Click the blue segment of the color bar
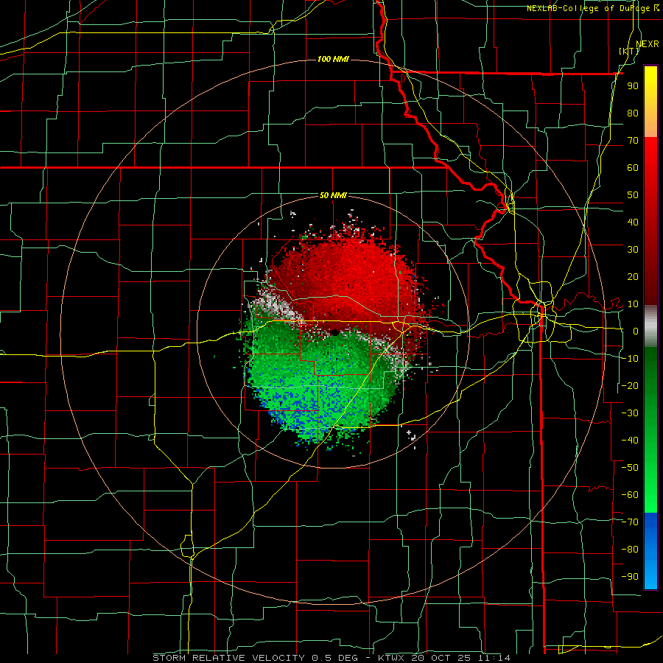Viewport: 663px width, 663px height. tap(650, 550)
